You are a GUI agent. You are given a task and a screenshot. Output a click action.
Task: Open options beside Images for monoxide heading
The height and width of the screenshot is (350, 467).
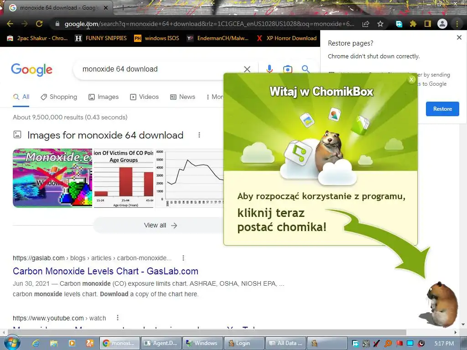[199, 135]
